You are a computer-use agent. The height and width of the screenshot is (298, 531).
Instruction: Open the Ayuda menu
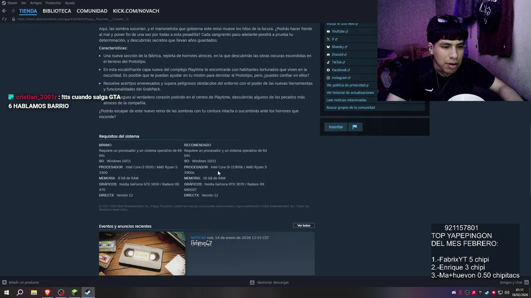pyautogui.click(x=70, y=3)
